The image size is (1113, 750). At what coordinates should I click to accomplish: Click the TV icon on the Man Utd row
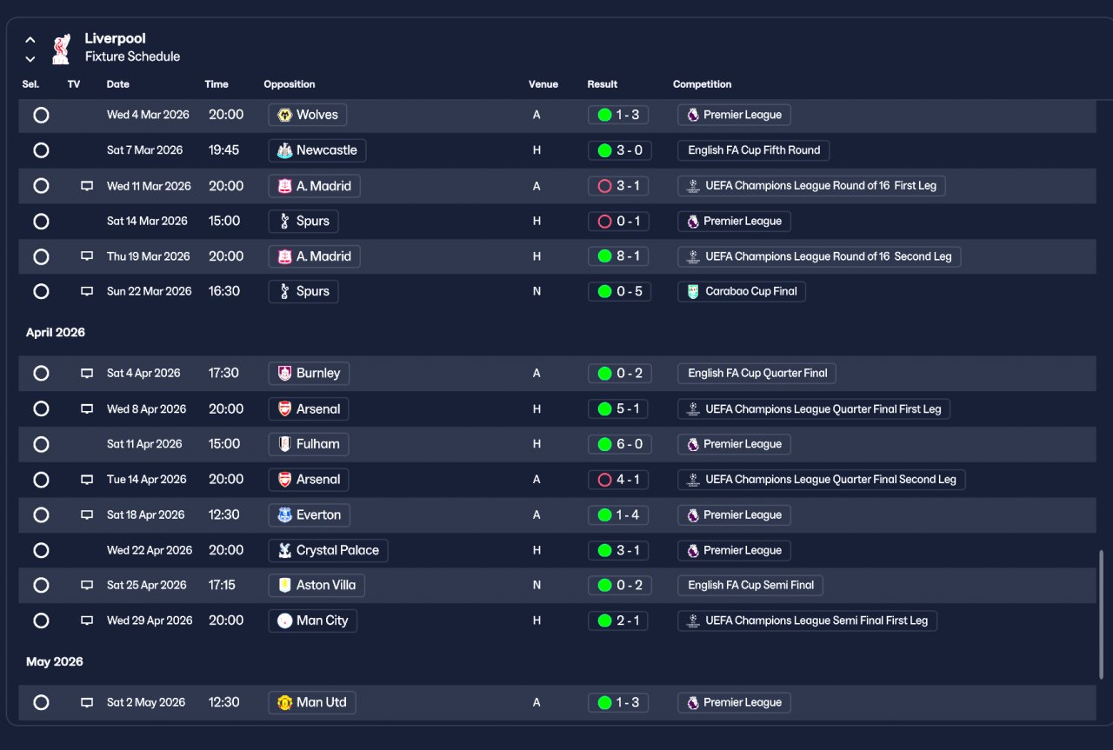87,702
